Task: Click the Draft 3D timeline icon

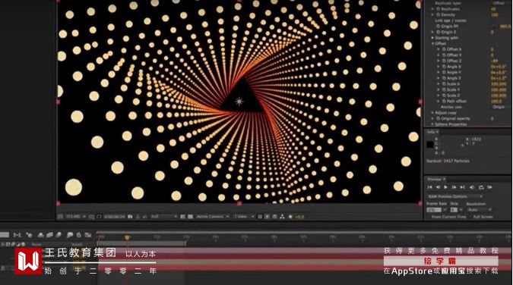Action: pos(30,235)
